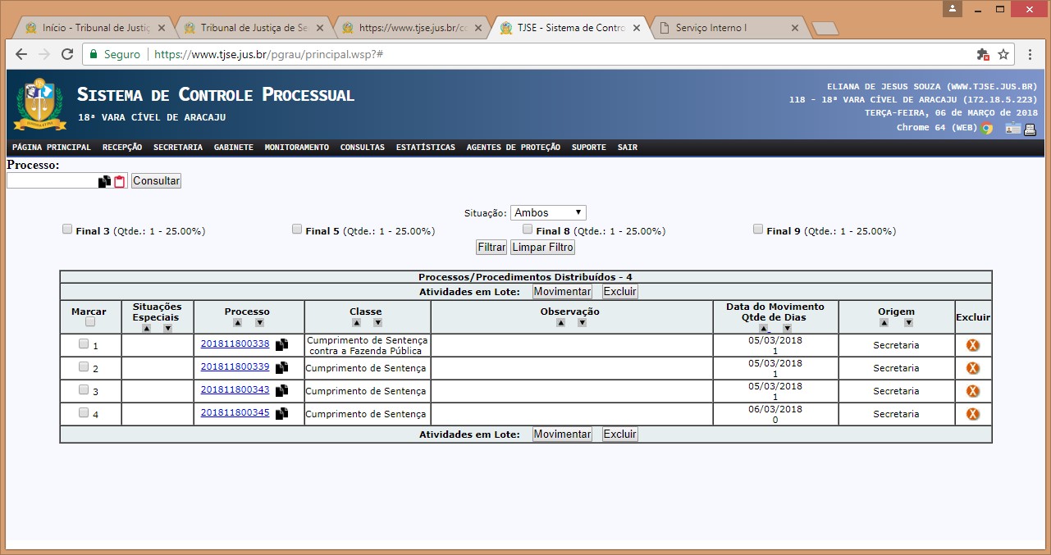Sort Origem column ascending arrow
Screen dimensions: 1051x555
point(884,323)
